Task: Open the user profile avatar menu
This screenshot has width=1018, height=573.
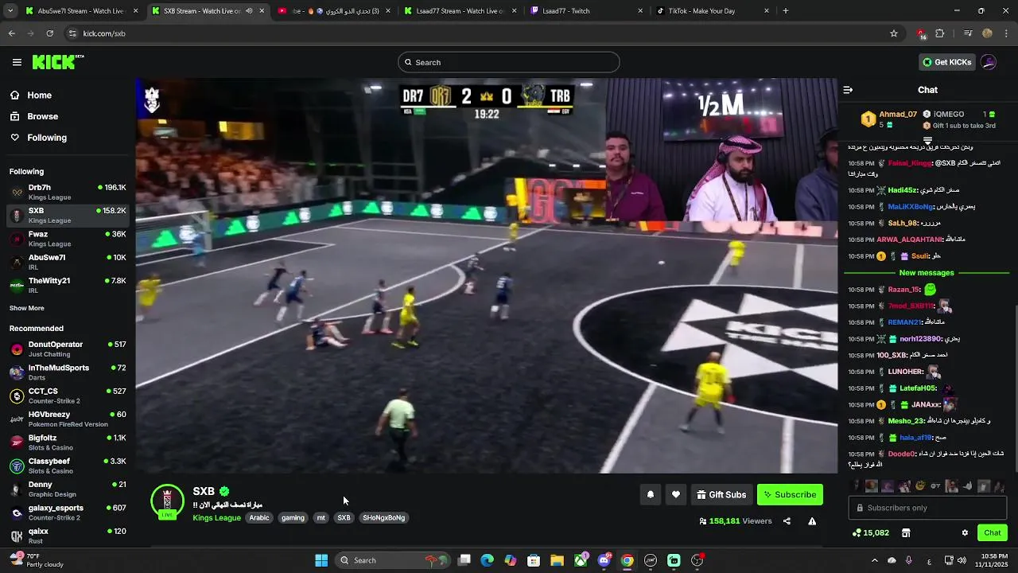Action: tap(989, 62)
